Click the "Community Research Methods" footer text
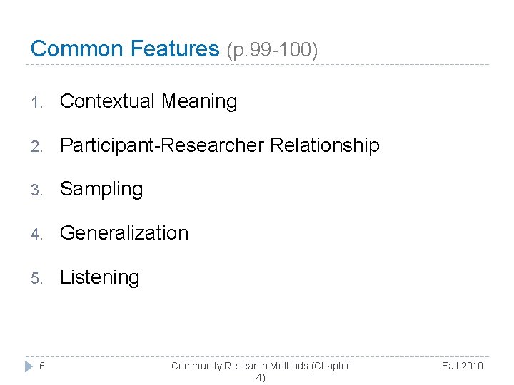The height and width of the screenshot is (385, 514). (x=260, y=366)
